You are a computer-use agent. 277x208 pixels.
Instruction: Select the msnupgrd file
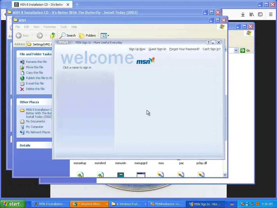[141, 163]
